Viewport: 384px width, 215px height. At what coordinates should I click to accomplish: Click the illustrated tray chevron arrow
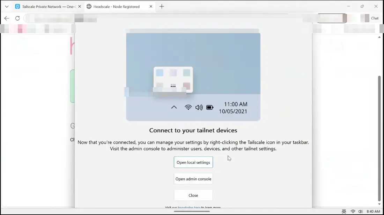coord(174,107)
